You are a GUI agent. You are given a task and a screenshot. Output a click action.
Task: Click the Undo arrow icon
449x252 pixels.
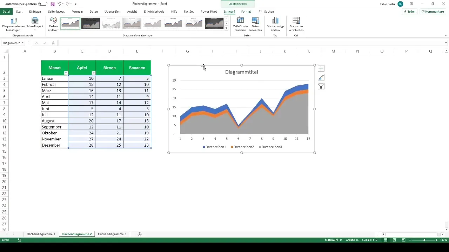60,4
